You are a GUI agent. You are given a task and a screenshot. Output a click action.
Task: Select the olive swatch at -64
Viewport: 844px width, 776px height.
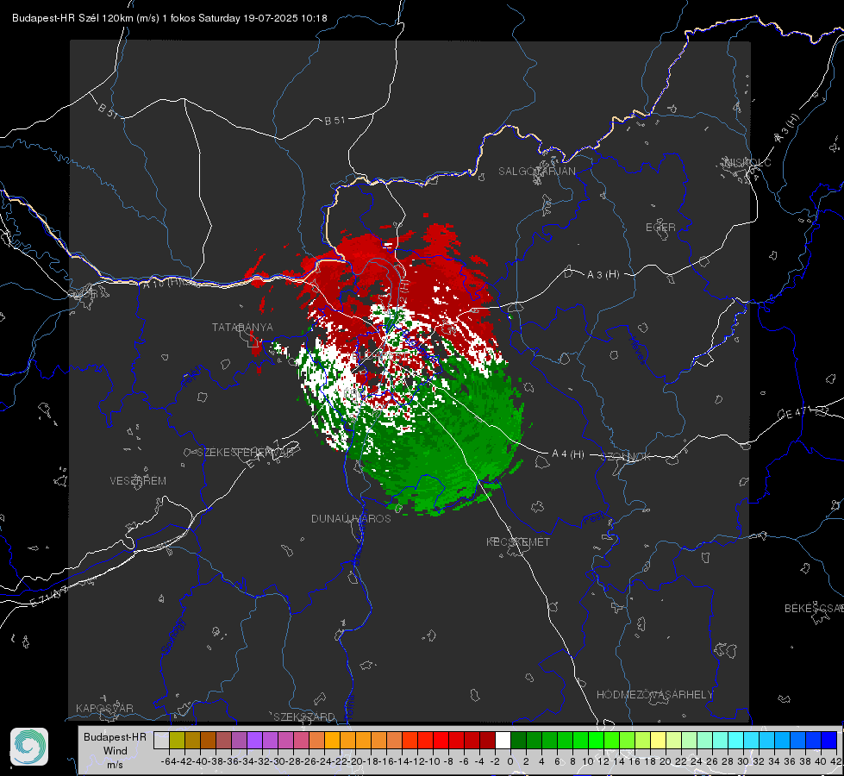tap(177, 740)
